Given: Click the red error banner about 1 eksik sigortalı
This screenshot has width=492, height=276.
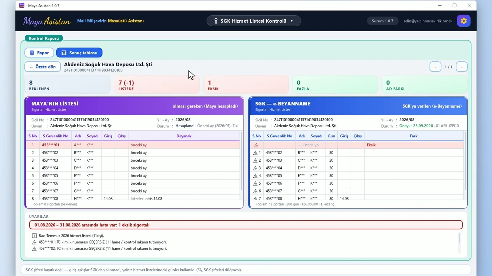Looking at the screenshot, I should 246,225.
